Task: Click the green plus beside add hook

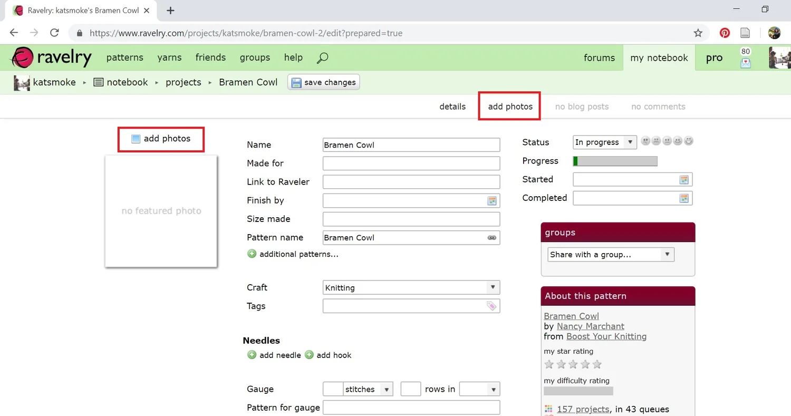Action: [309, 355]
